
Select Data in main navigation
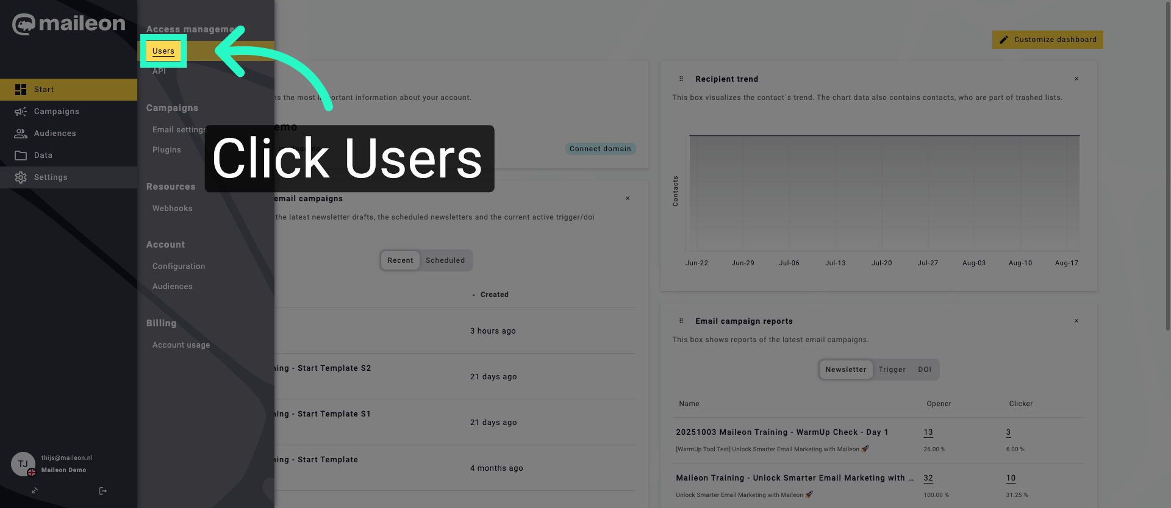(68, 156)
